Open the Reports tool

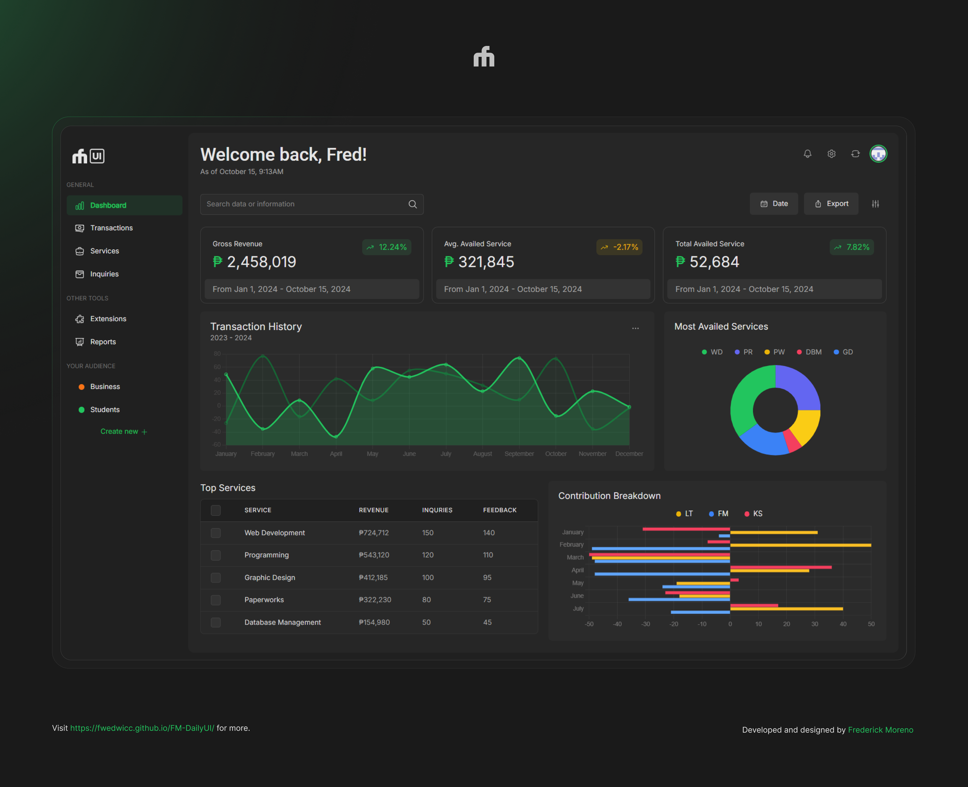pyautogui.click(x=103, y=342)
